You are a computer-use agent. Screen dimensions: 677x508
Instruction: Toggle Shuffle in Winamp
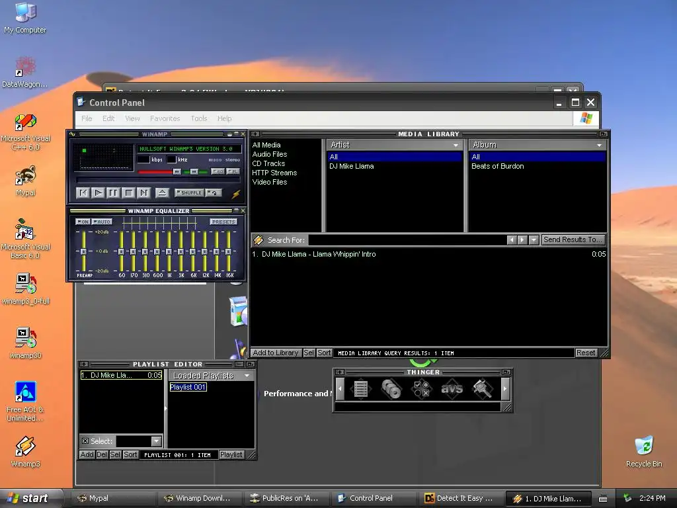click(x=189, y=192)
